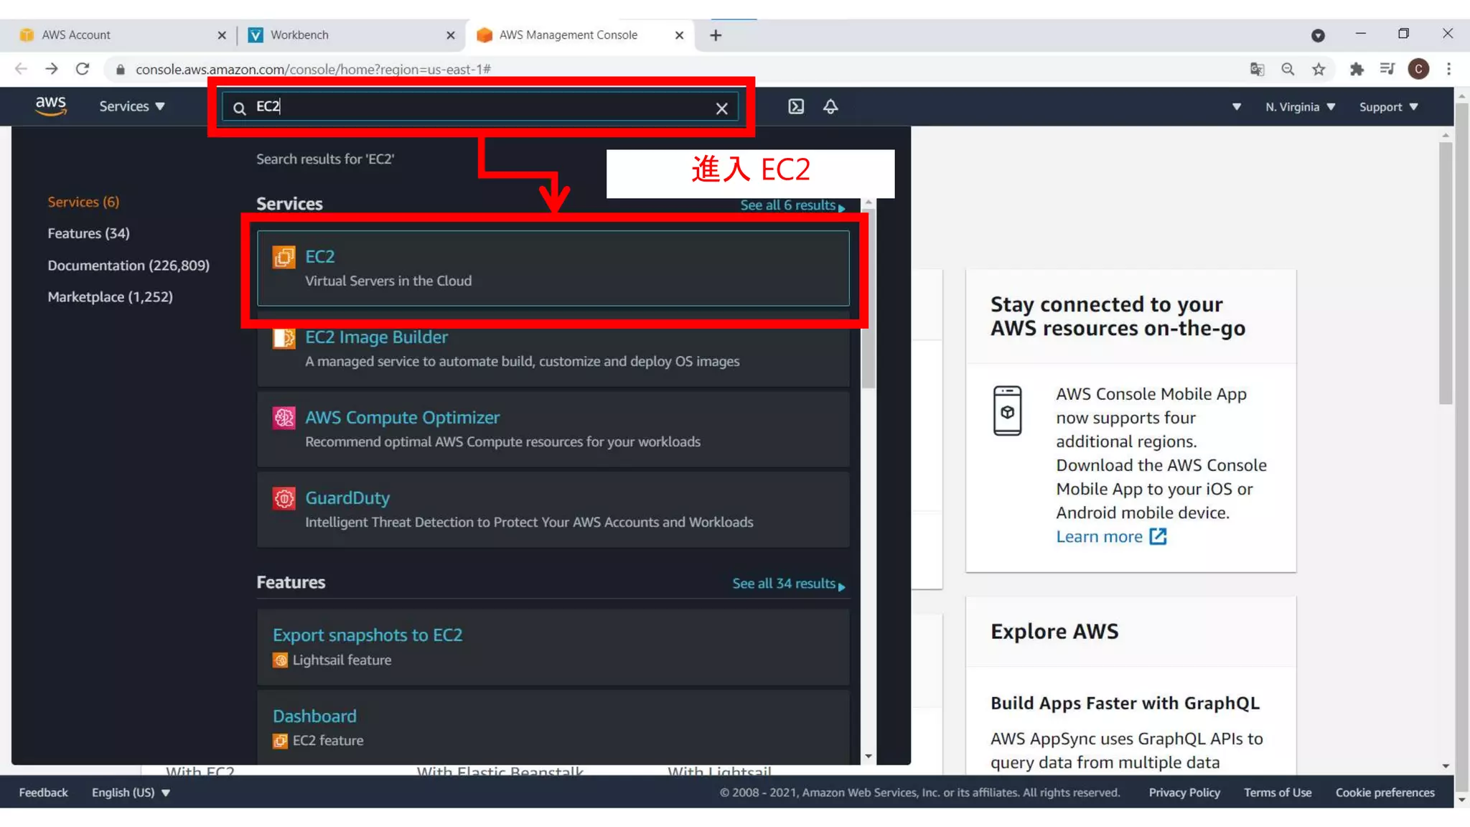Open the Chrome three-dot menu
The height and width of the screenshot is (827, 1470).
point(1448,69)
